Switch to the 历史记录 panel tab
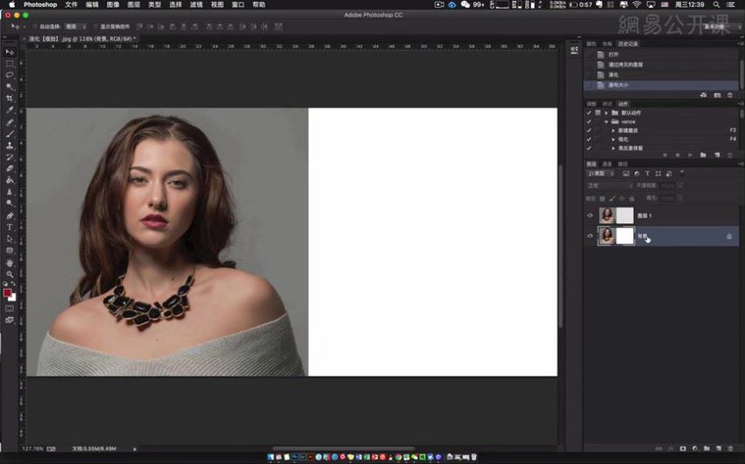Viewport: 745px width, 464px height. coord(628,44)
